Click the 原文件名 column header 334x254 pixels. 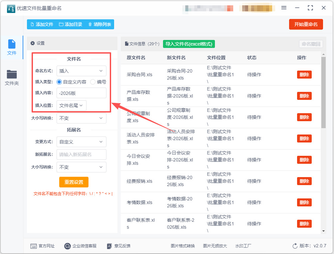136,58
